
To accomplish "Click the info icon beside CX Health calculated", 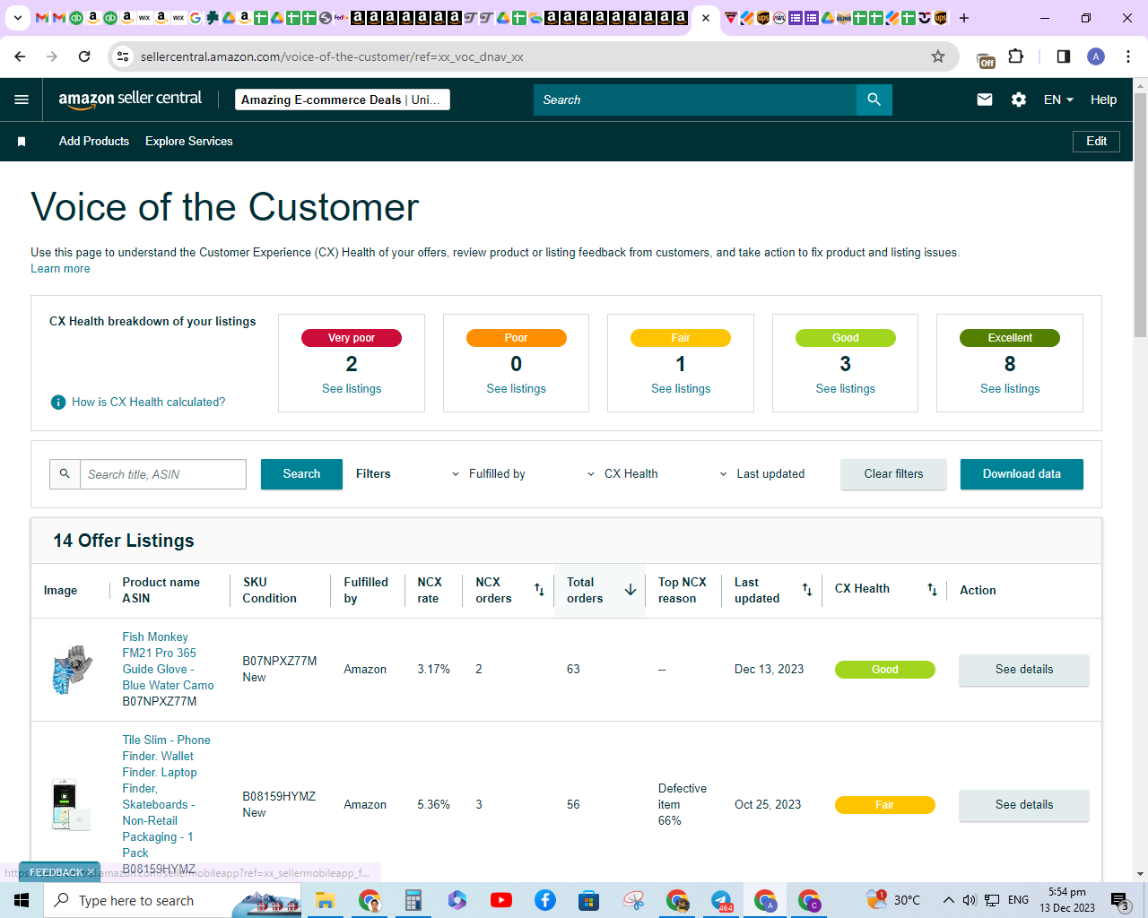I will [58, 403].
